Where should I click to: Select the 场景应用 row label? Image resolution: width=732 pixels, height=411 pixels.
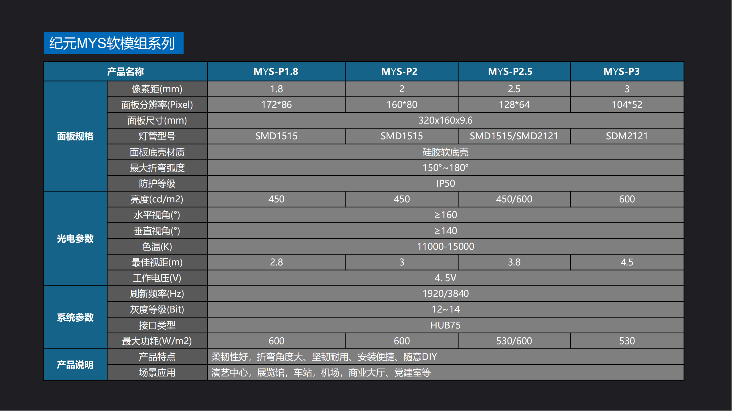(x=157, y=372)
